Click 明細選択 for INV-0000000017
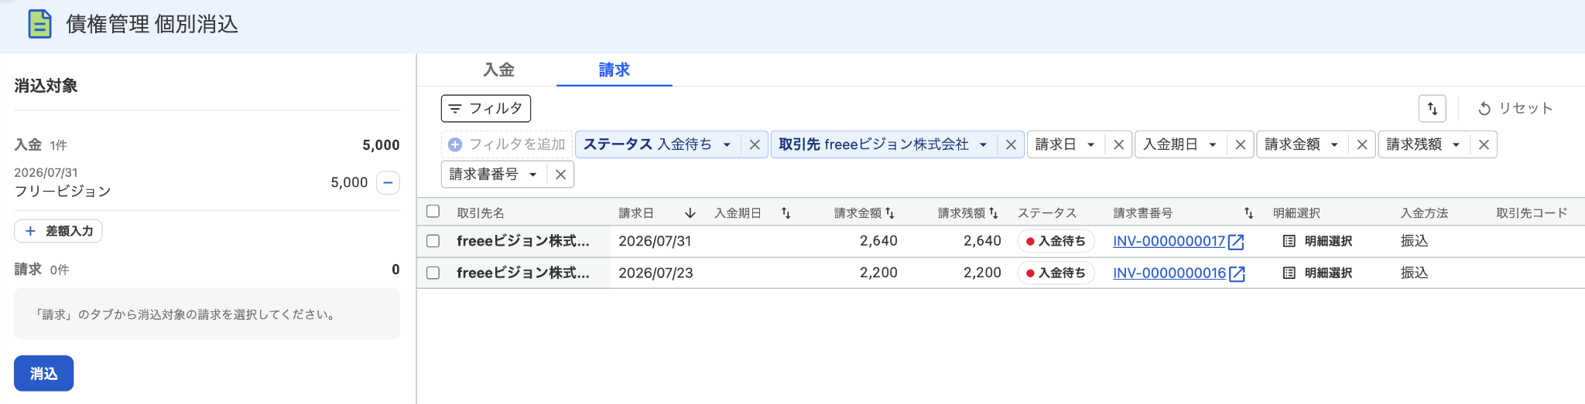Image resolution: width=1585 pixels, height=404 pixels. click(x=1317, y=241)
